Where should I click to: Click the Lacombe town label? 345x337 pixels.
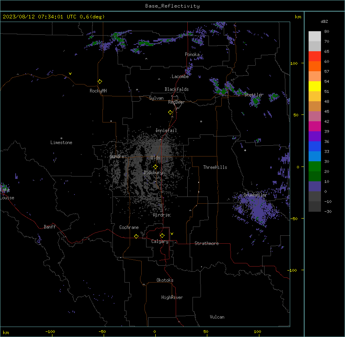180,76
